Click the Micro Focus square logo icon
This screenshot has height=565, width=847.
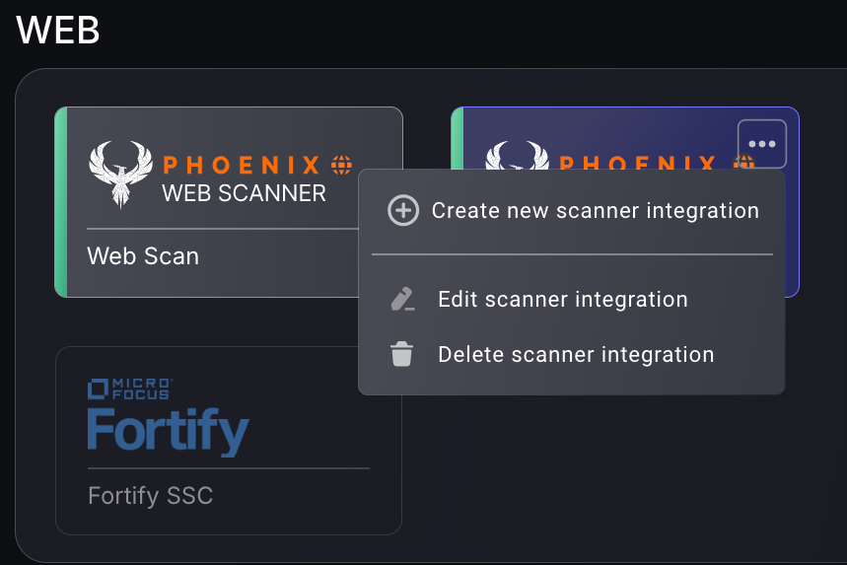[x=97, y=388]
